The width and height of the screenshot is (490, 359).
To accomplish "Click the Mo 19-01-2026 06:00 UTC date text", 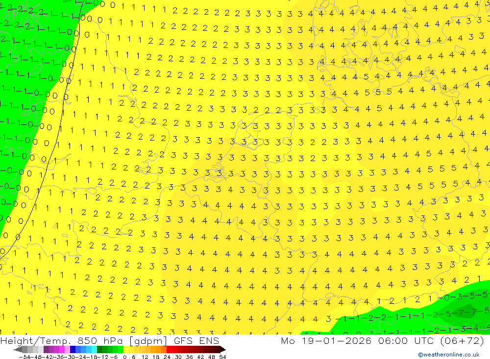I will (359, 341).
